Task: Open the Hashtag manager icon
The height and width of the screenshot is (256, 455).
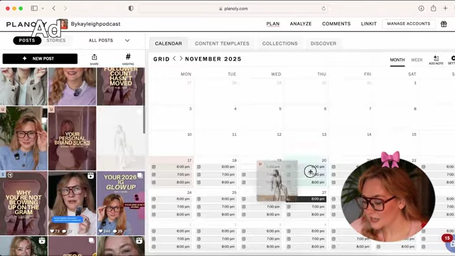Action: [x=128, y=59]
